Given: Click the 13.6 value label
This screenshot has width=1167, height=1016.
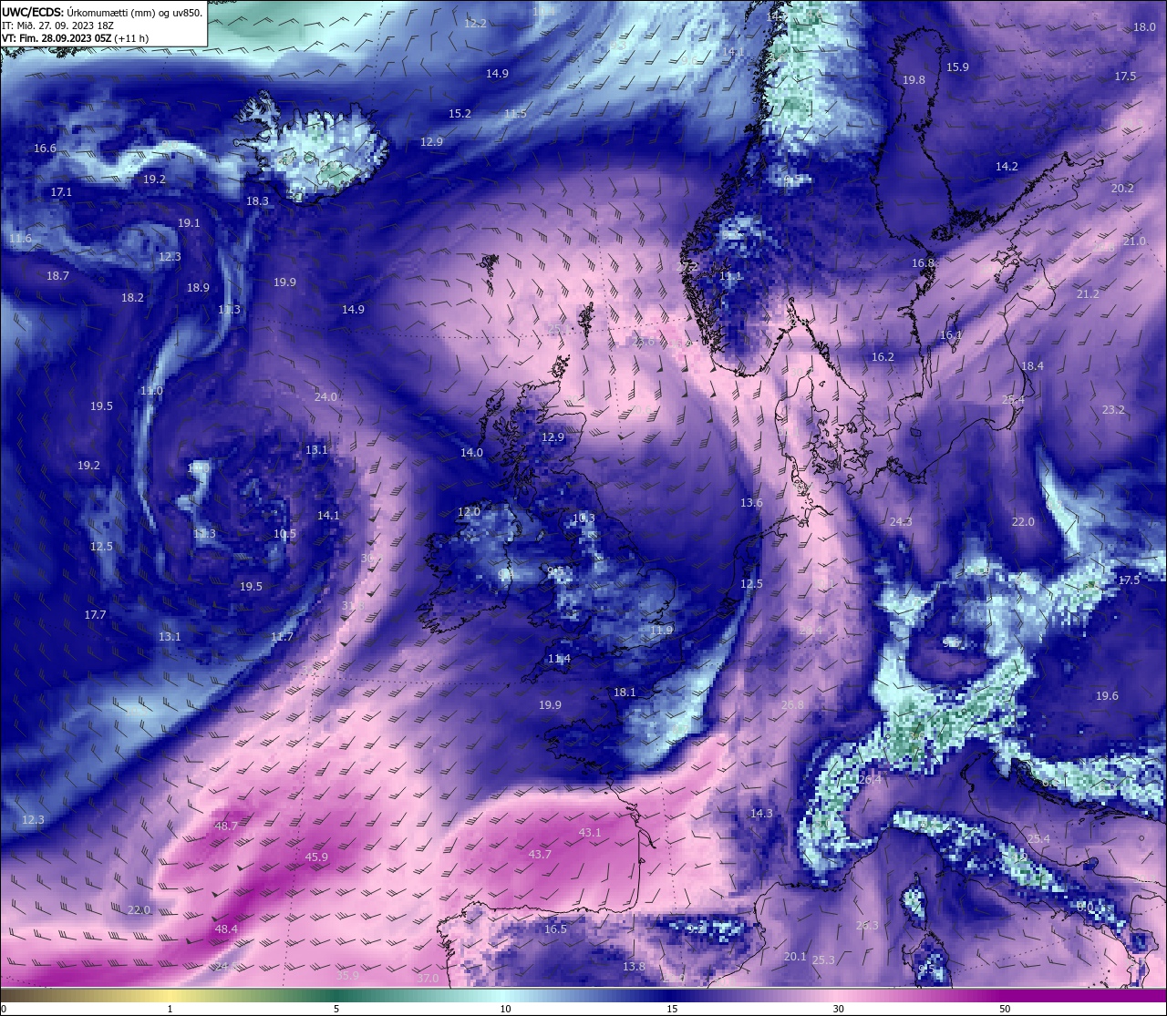Looking at the screenshot, I should coord(751,503).
